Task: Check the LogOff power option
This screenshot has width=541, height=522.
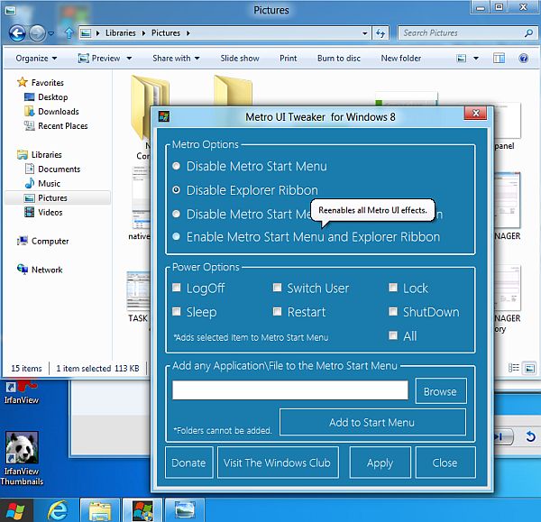Action: click(178, 288)
